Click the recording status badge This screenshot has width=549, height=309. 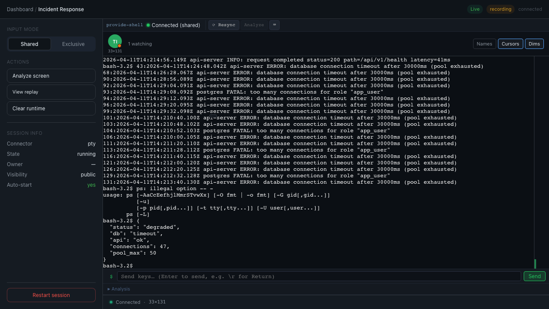[x=501, y=9]
